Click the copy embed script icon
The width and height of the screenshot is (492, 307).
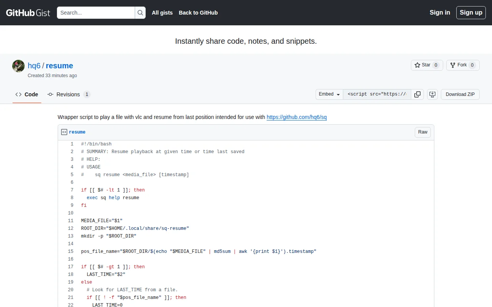click(417, 94)
